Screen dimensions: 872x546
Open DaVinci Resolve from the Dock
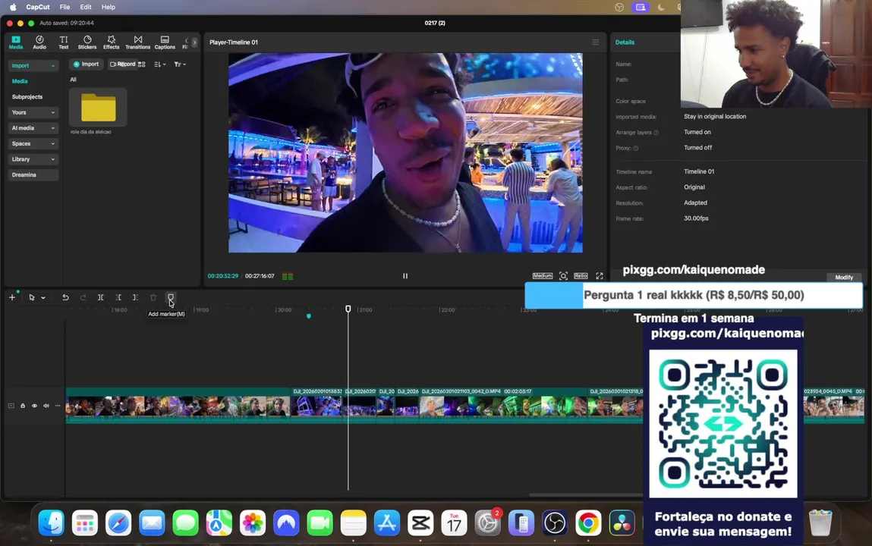tap(622, 523)
